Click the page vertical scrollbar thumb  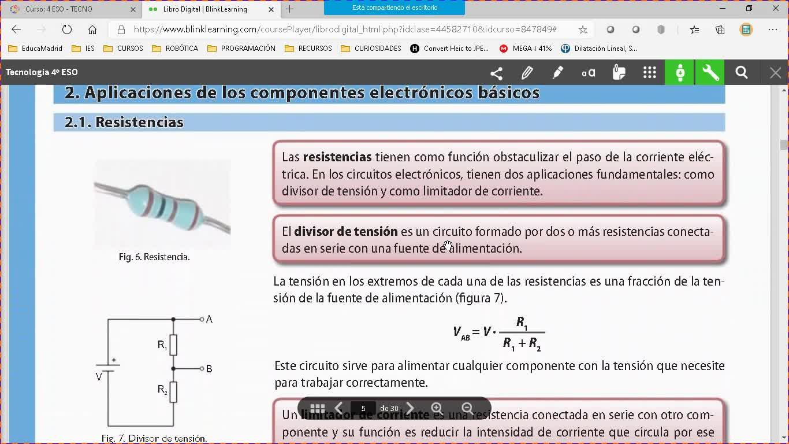pos(784,145)
